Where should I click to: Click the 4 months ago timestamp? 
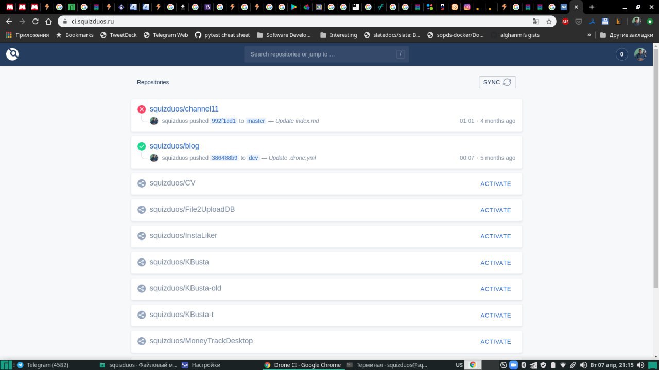[498, 121]
